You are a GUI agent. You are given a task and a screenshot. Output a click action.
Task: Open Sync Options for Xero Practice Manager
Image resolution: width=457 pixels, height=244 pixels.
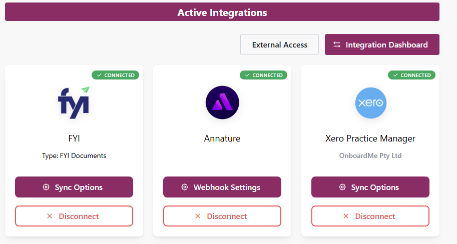370,187
